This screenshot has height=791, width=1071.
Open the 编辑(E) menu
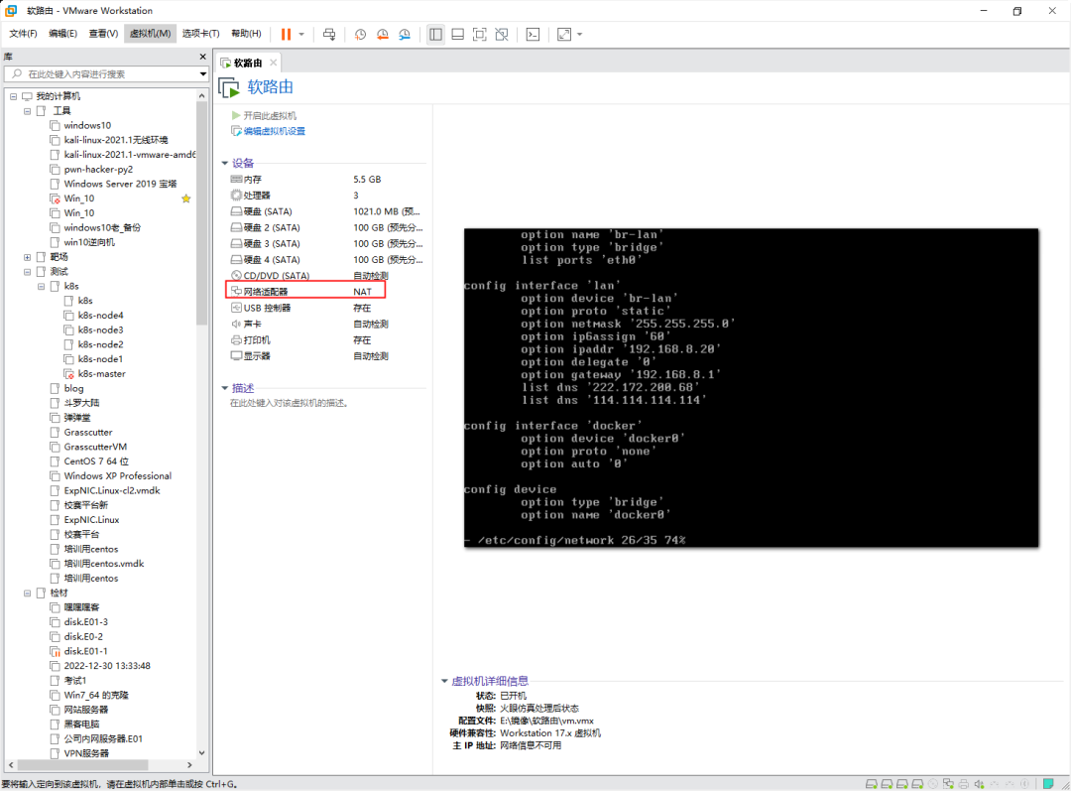pos(62,34)
